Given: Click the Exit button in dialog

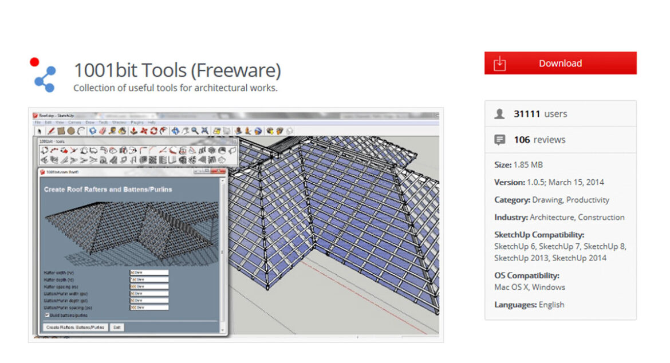Looking at the screenshot, I should coord(117,328).
